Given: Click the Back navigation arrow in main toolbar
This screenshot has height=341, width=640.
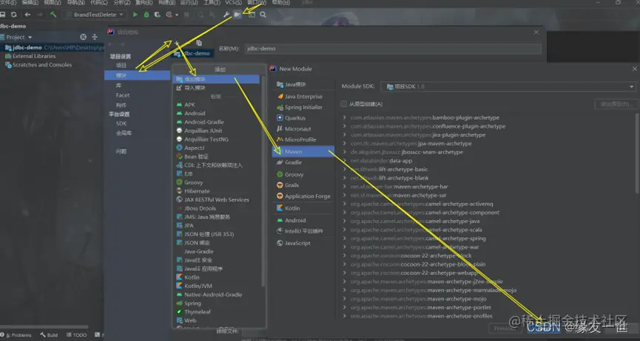Looking at the screenshot, I should (28, 15).
